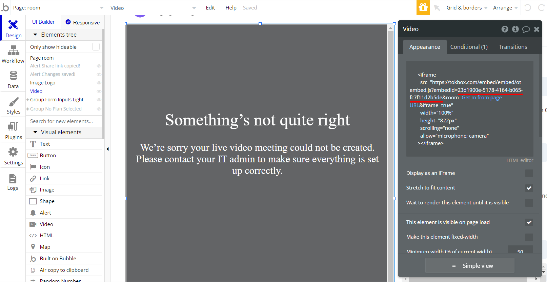Open the Plugins section icon
The image size is (547, 282).
pos(13,127)
